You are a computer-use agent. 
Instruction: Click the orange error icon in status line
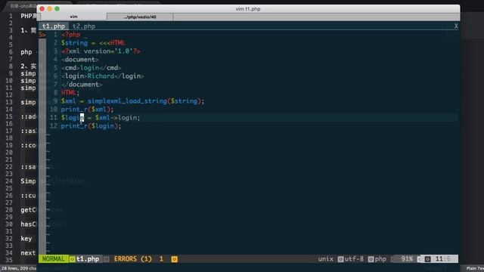point(175,259)
